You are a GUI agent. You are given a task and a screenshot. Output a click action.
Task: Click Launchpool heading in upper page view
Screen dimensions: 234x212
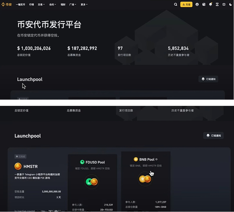(x=30, y=79)
